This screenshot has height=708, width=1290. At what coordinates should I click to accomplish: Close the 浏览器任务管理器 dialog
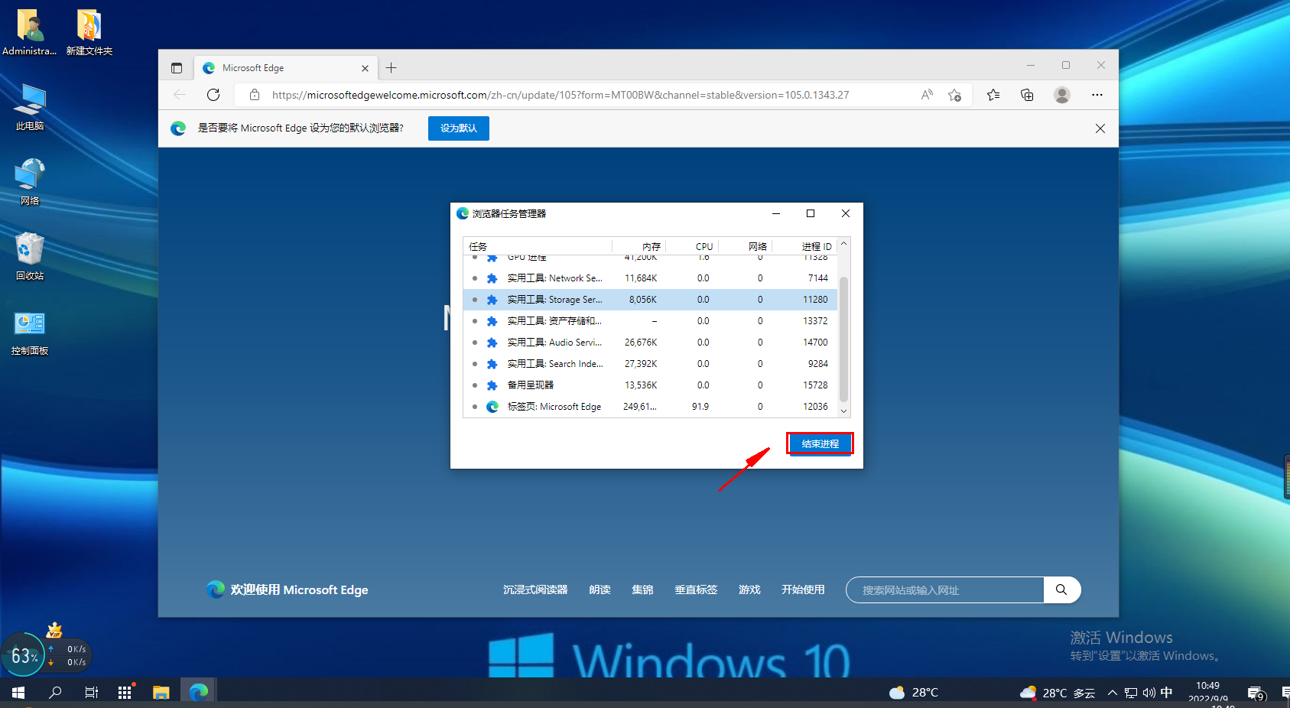click(846, 213)
